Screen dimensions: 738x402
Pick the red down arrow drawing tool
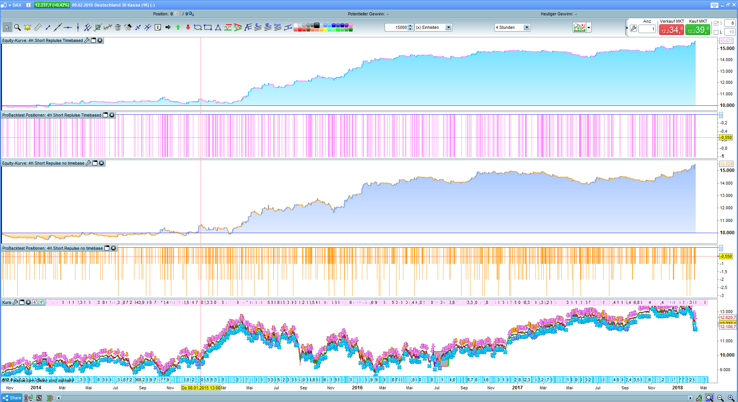(x=188, y=27)
